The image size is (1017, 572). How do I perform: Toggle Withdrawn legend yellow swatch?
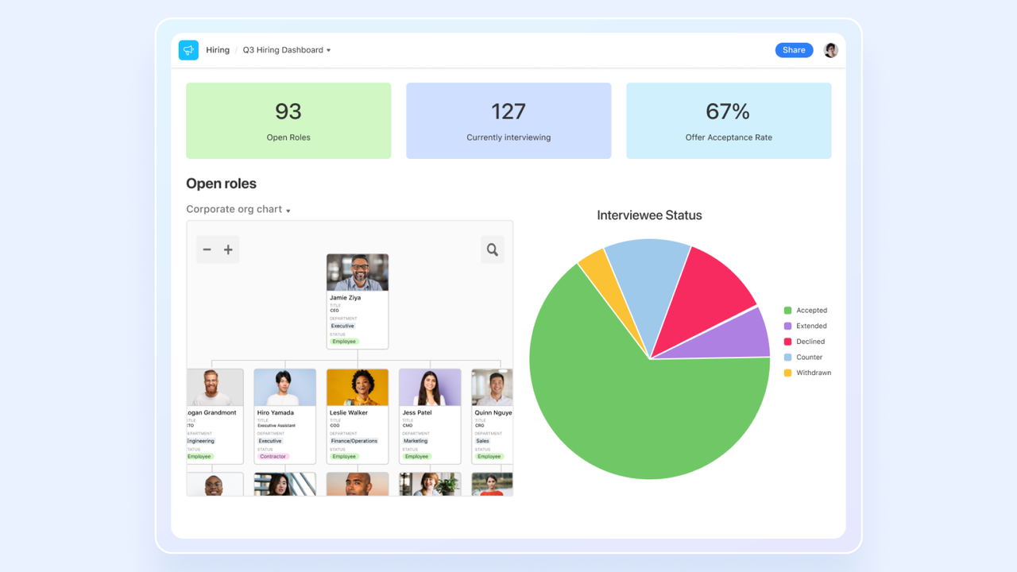coord(788,373)
